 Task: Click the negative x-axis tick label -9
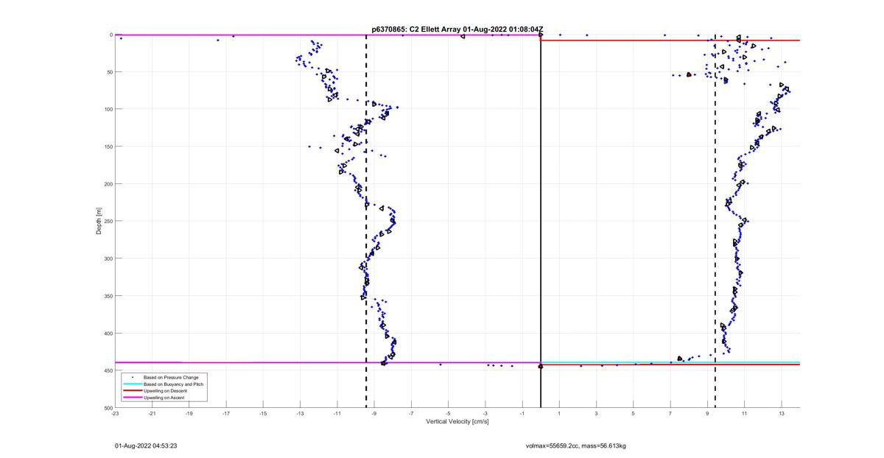374,414
